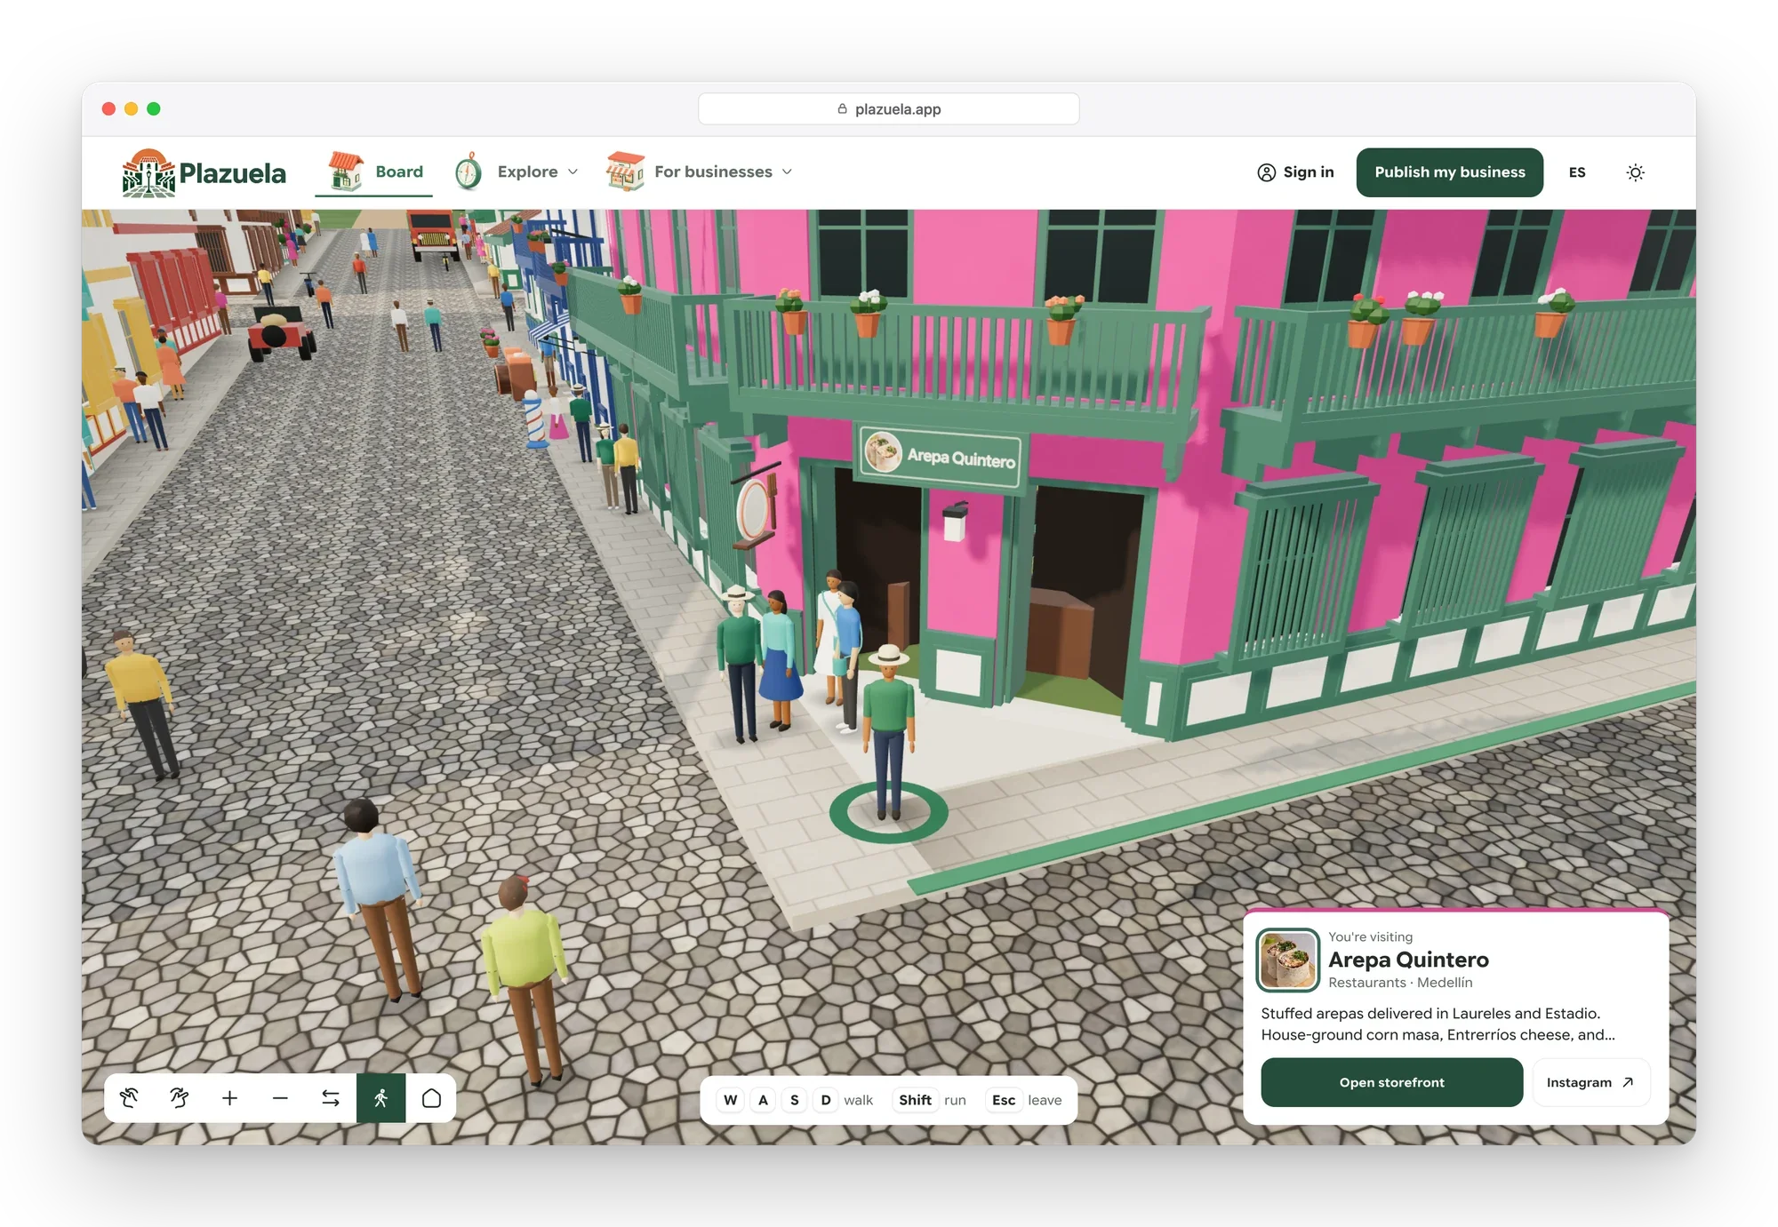
Task: Click the D key hint
Action: click(826, 1100)
